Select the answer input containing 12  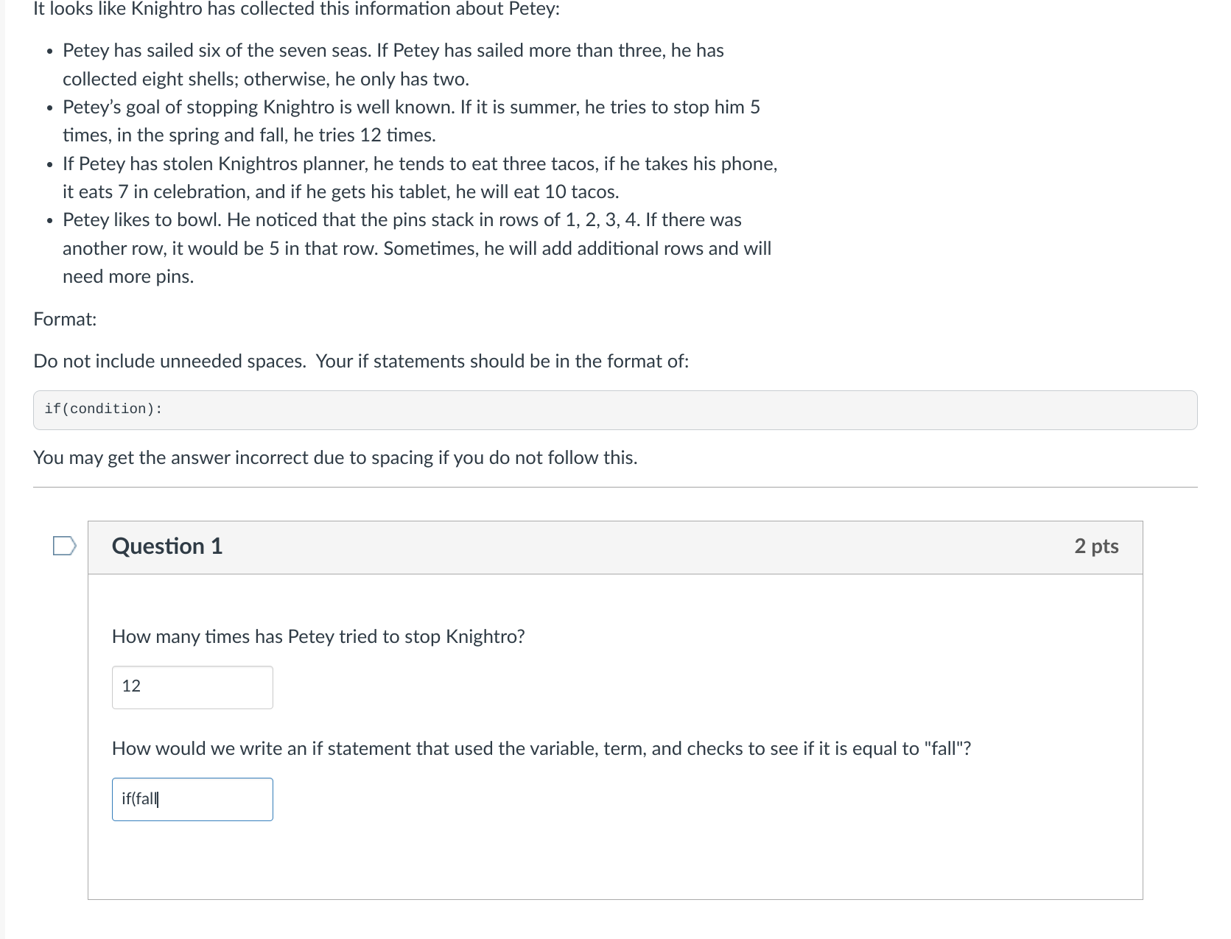192,686
